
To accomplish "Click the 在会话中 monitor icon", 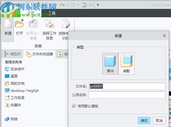I will (7, 69).
